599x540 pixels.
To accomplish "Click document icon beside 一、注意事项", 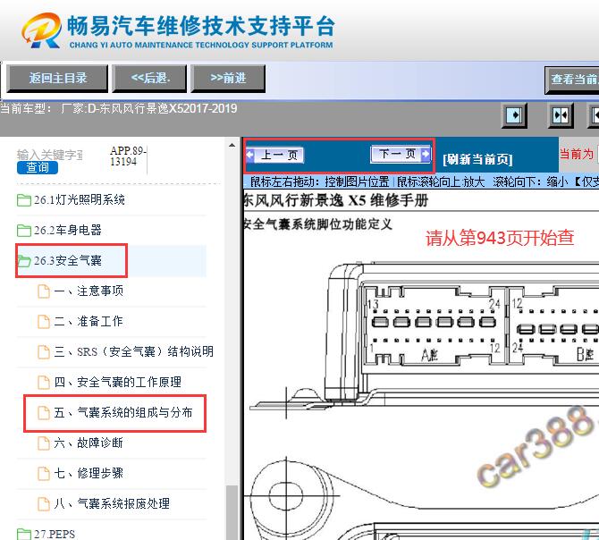I will 44,291.
